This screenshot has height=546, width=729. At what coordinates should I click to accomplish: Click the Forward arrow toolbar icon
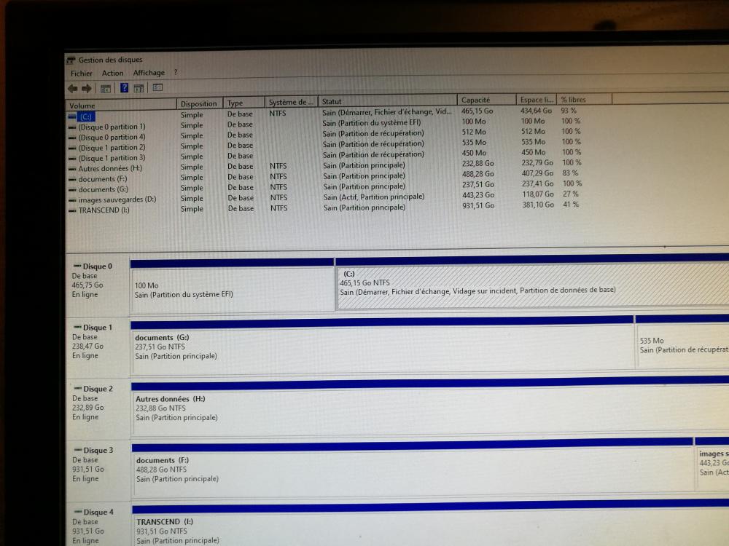[87, 88]
